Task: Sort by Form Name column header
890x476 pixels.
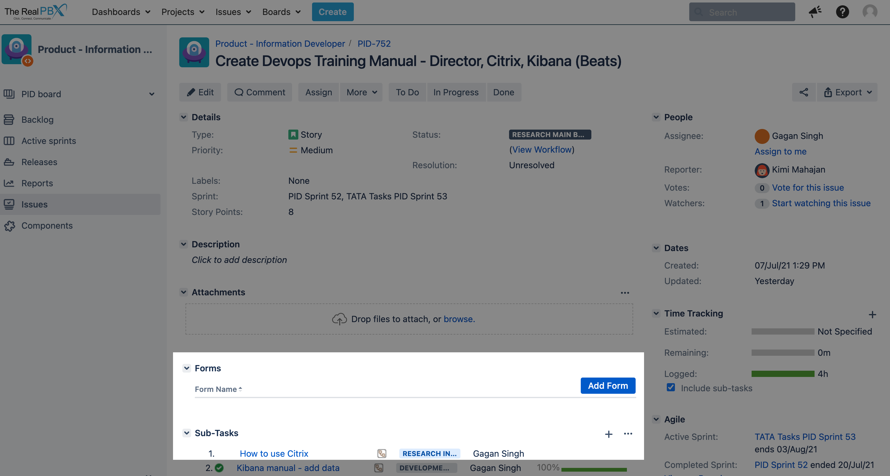Action: pos(218,389)
